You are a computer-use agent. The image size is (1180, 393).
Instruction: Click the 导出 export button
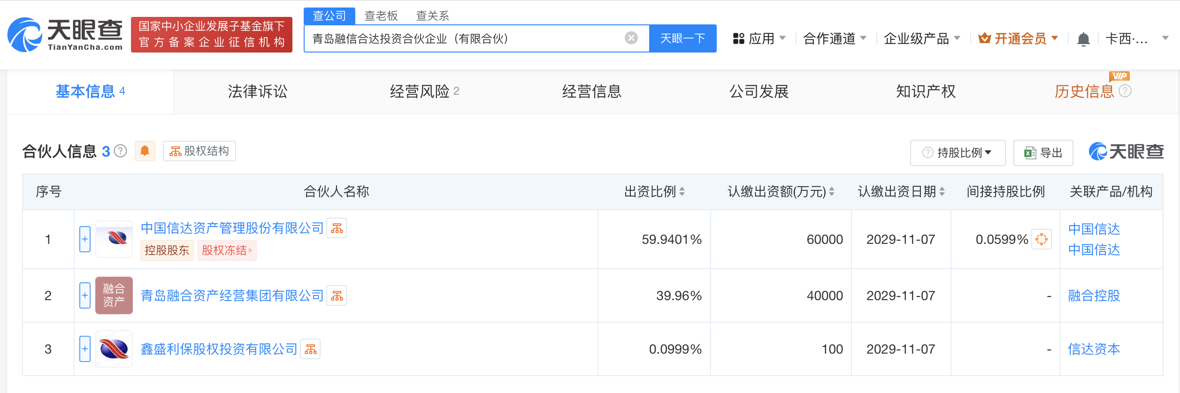tap(1043, 153)
